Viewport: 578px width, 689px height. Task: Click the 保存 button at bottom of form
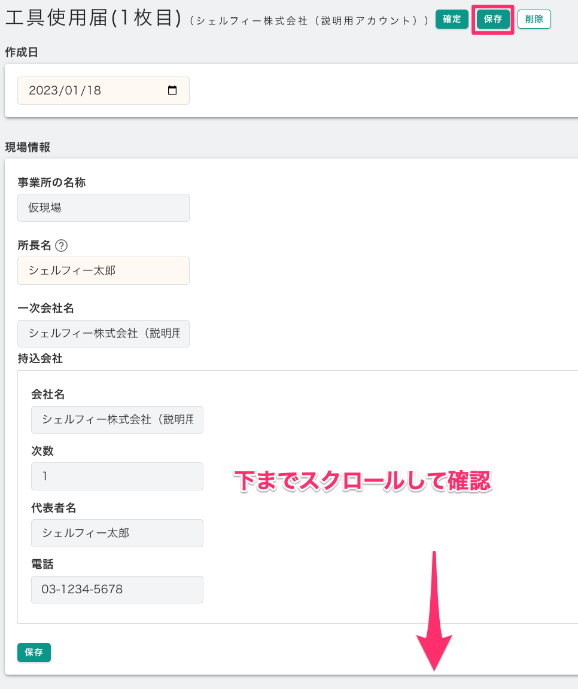tap(34, 653)
